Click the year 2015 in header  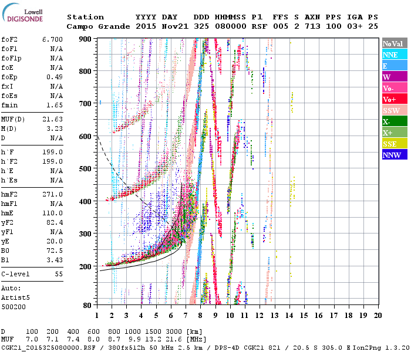[x=146, y=26]
